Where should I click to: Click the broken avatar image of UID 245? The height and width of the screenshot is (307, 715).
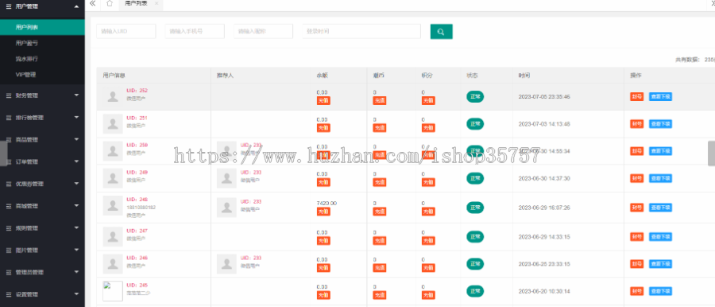pyautogui.click(x=113, y=291)
